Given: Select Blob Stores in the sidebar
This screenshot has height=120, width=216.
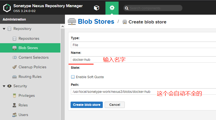Looking at the screenshot, I should point(28,48).
